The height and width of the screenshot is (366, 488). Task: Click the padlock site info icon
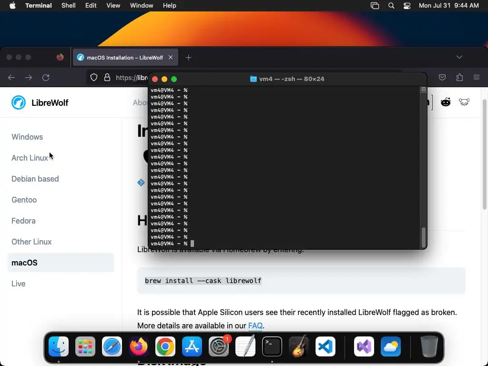(107, 78)
